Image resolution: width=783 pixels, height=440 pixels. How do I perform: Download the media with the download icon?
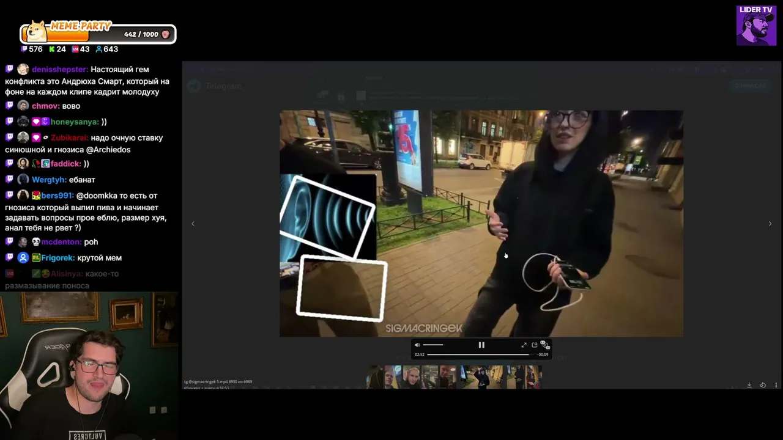pyautogui.click(x=749, y=385)
